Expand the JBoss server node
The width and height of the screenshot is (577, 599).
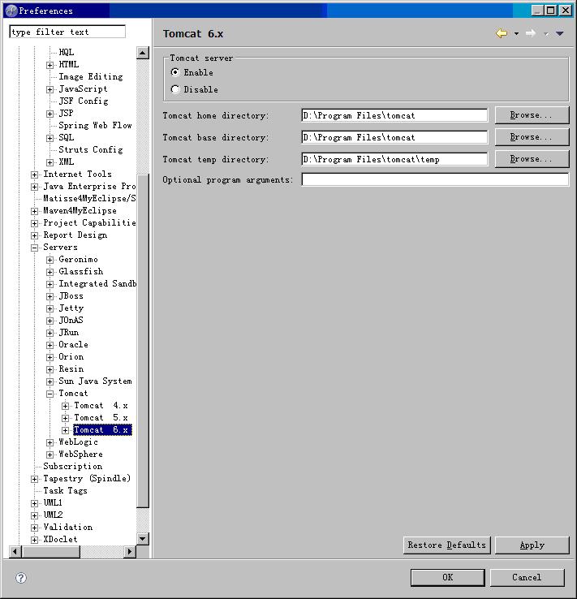click(x=50, y=296)
